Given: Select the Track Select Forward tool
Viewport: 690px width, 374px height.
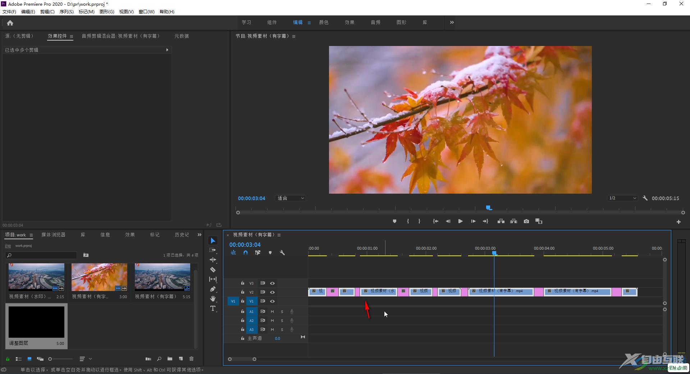Looking at the screenshot, I should pos(213,250).
